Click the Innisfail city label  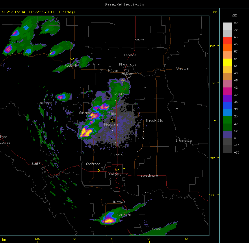[x=120, y=94]
